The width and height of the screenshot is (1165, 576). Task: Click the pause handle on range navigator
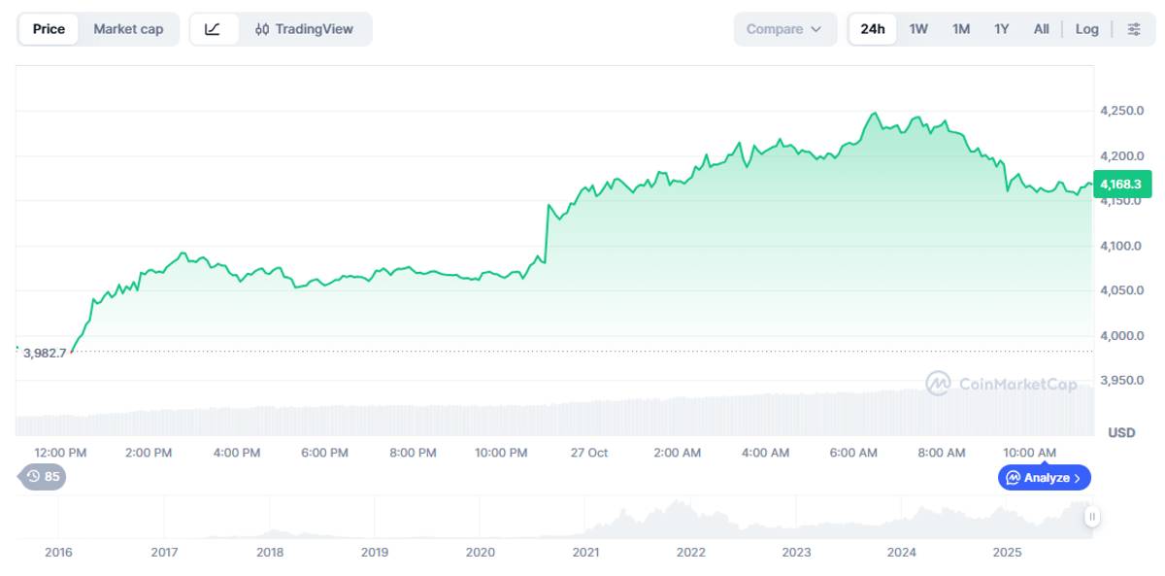tap(1092, 517)
